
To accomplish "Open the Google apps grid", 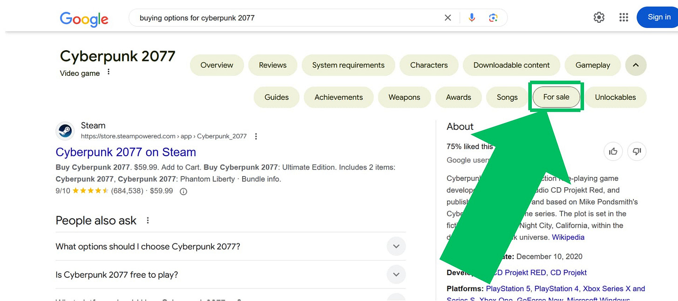I will (624, 18).
